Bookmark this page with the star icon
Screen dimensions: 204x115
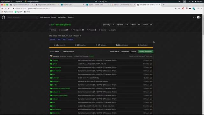point(179,8)
